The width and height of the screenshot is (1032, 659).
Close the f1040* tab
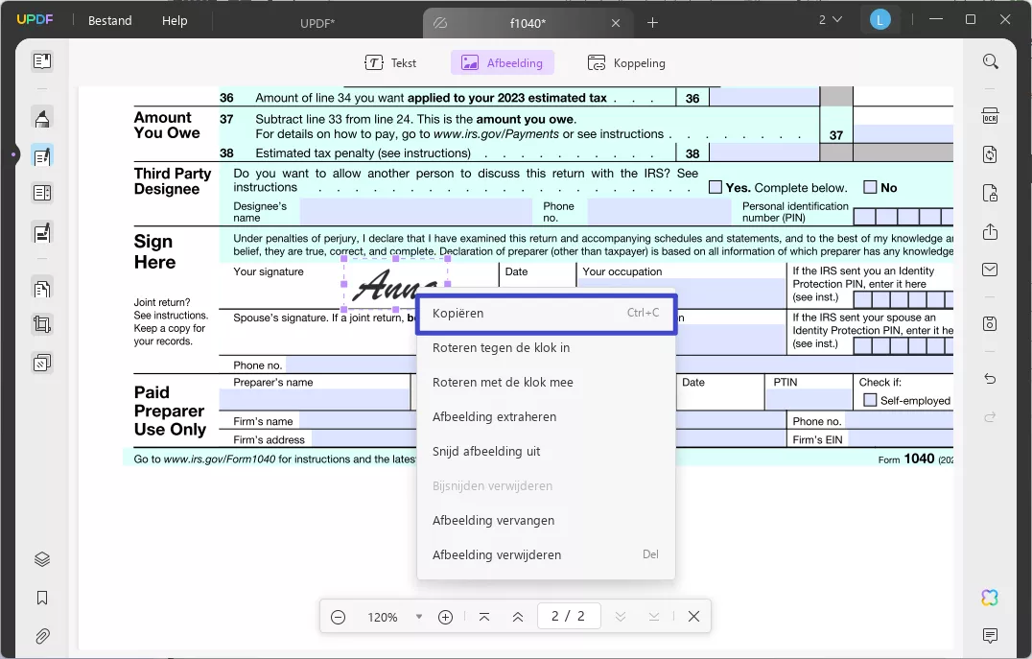click(x=616, y=23)
